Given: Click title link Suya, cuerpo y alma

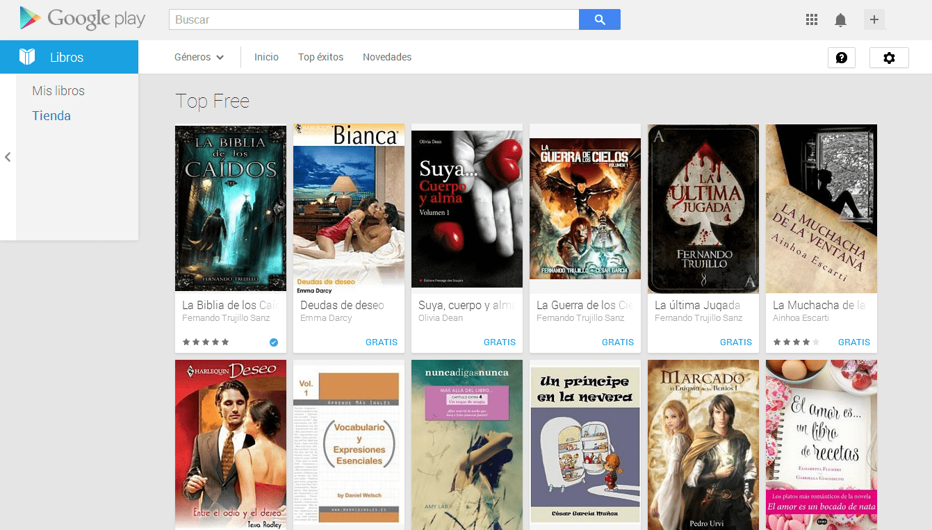Looking at the screenshot, I should (466, 305).
